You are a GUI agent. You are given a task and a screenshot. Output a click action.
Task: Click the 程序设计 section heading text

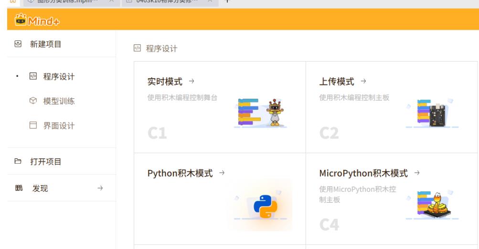[x=161, y=49]
